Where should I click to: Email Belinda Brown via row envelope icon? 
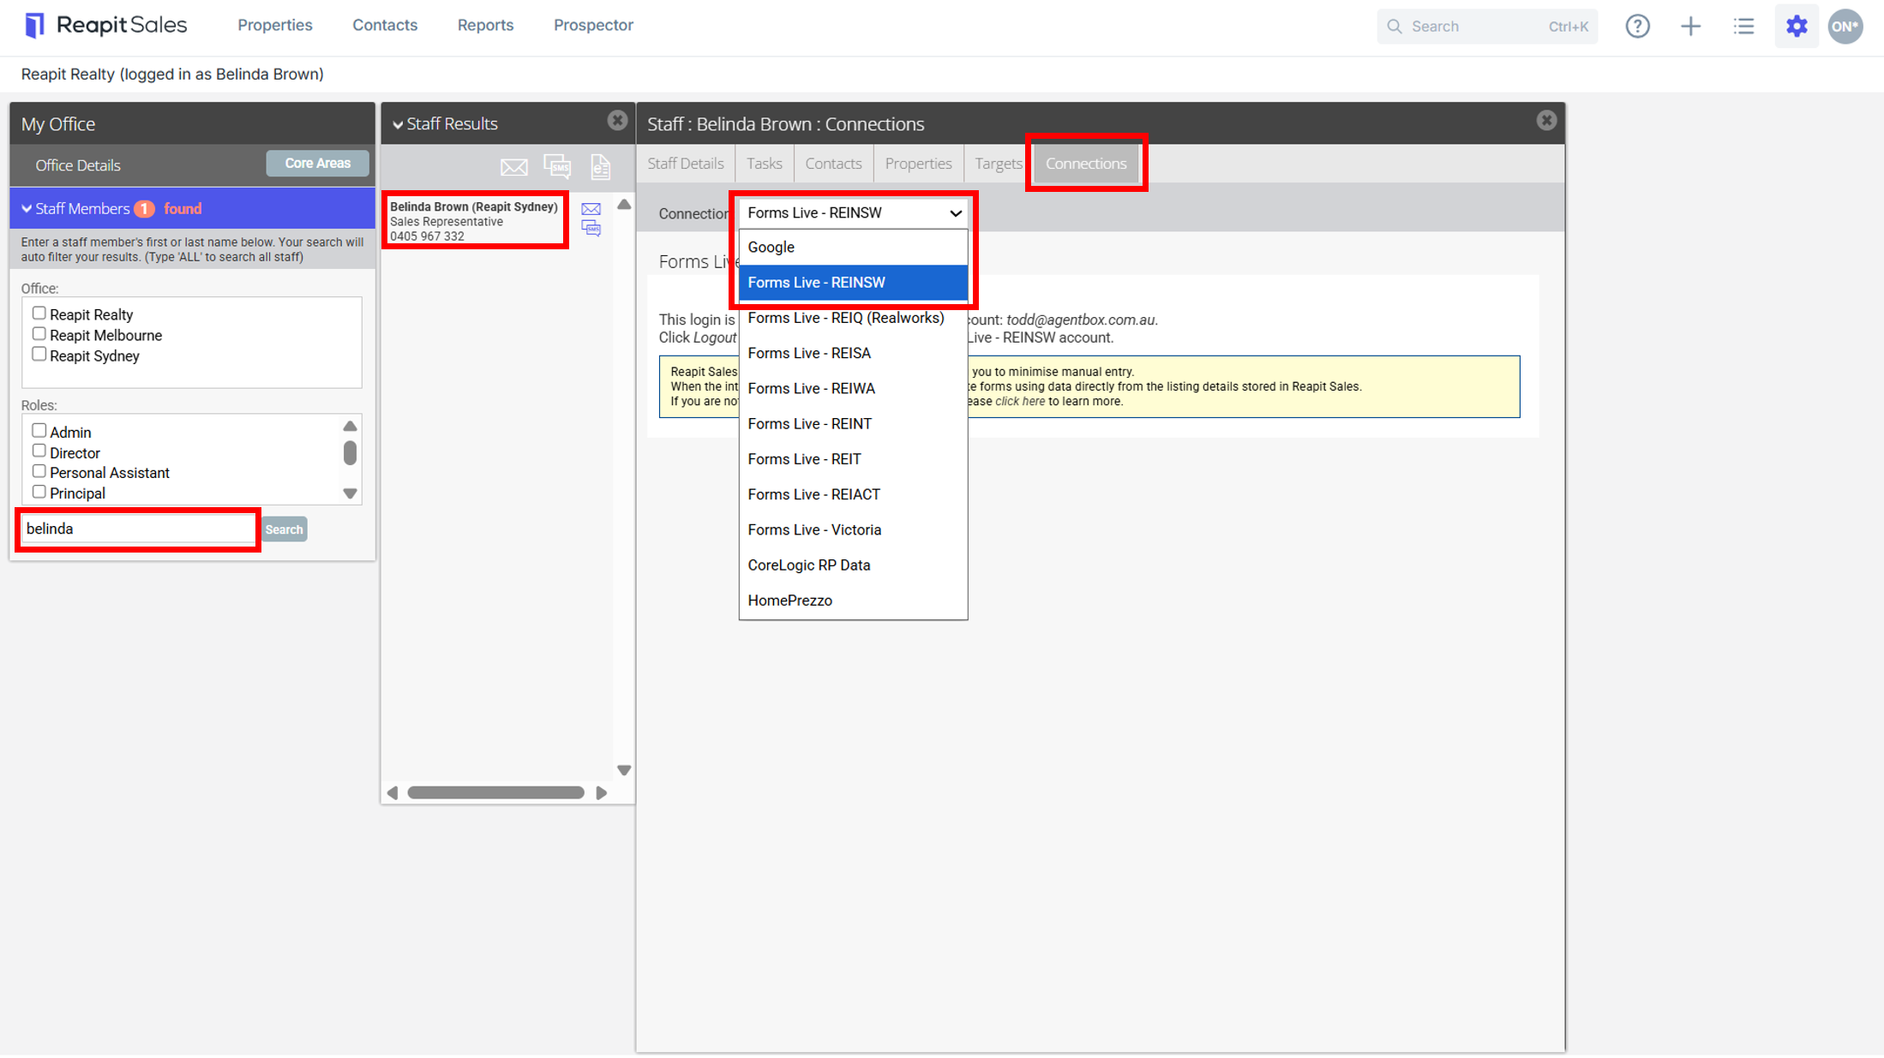pyautogui.click(x=591, y=209)
